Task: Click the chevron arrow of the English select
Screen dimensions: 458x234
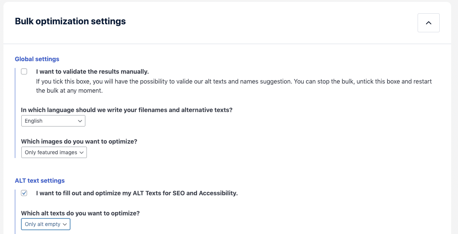Action: 80,121
